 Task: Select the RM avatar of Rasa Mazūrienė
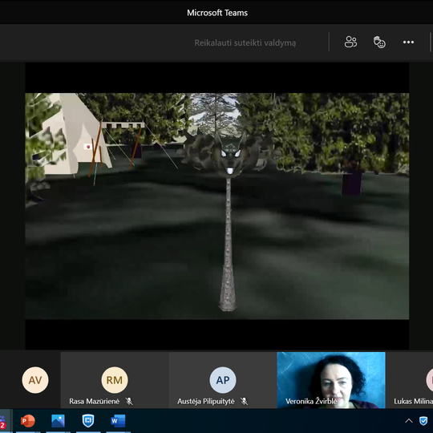pyautogui.click(x=115, y=380)
